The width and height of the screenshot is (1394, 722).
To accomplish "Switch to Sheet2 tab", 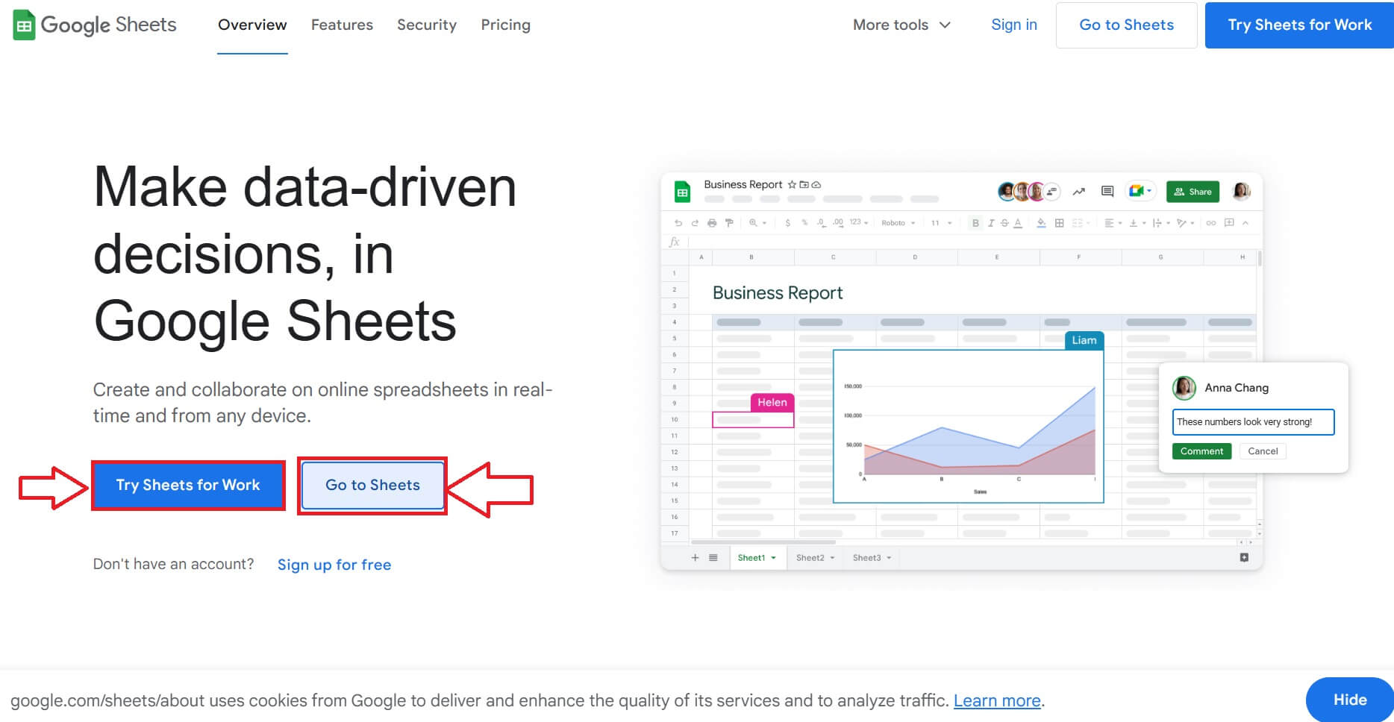I will pos(815,558).
